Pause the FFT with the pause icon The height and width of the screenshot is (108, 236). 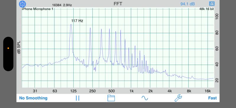click(78, 98)
